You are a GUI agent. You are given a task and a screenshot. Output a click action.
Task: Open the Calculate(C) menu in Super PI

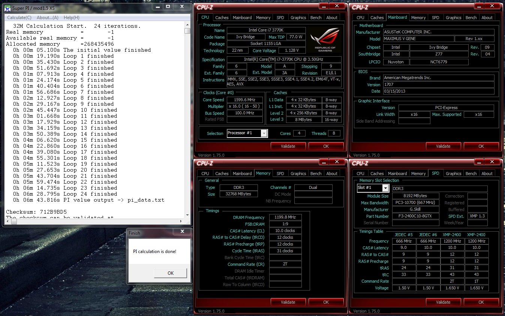[x=19, y=18]
